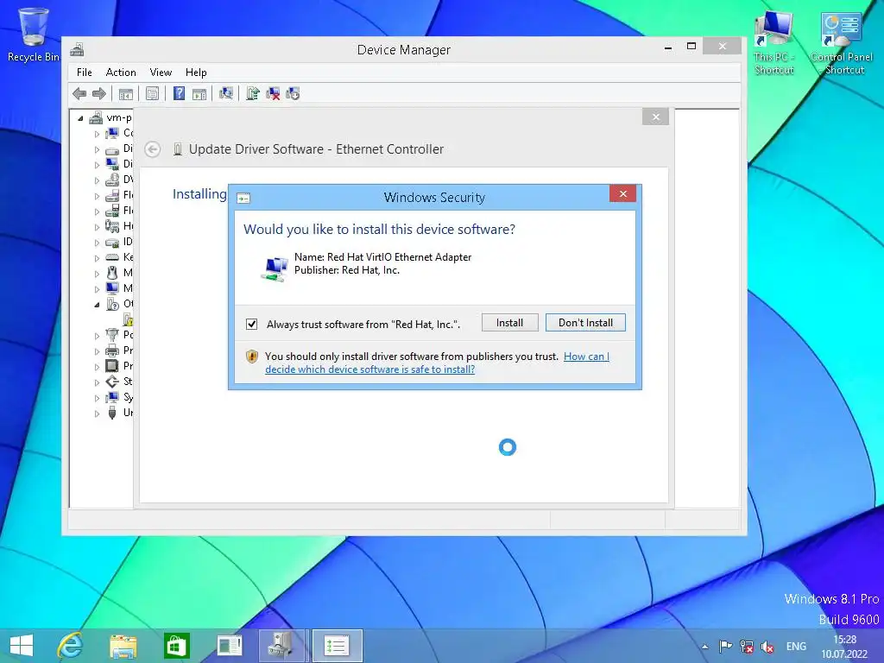Collapse the vm-p root tree node
This screenshot has width=884, height=663.
pyautogui.click(x=80, y=118)
